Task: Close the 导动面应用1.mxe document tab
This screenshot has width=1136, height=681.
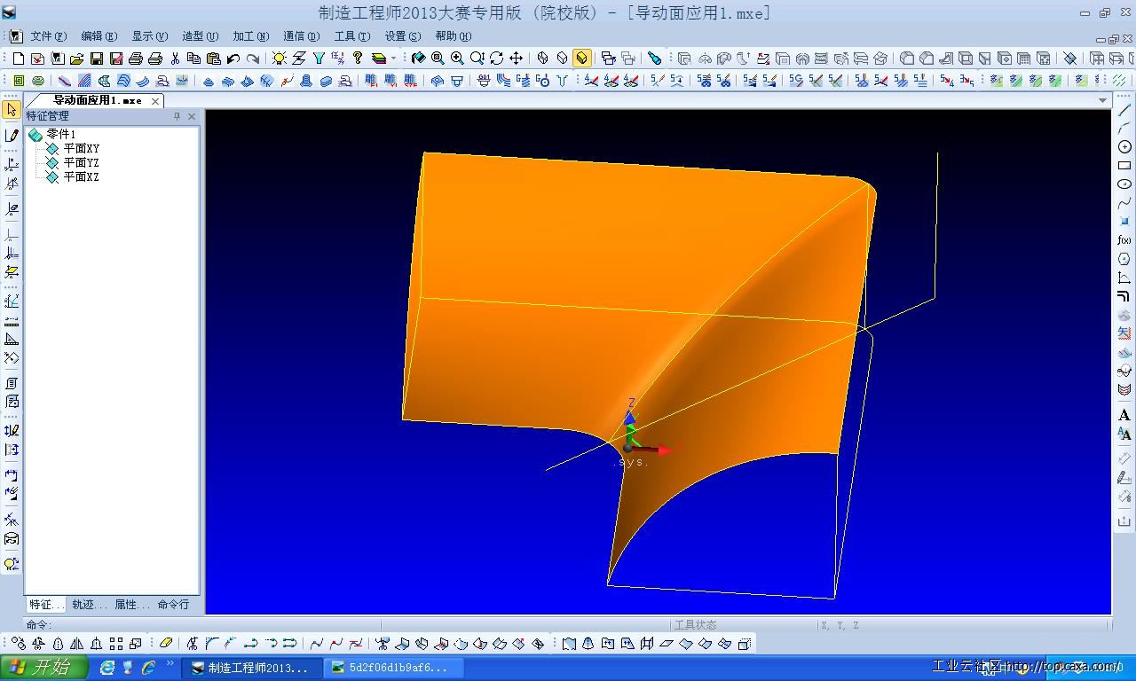Action: coord(155,101)
